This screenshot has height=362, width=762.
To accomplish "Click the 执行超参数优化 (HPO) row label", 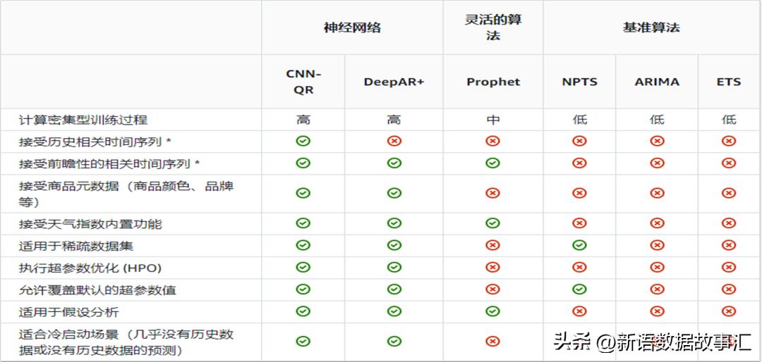I will point(90,268).
